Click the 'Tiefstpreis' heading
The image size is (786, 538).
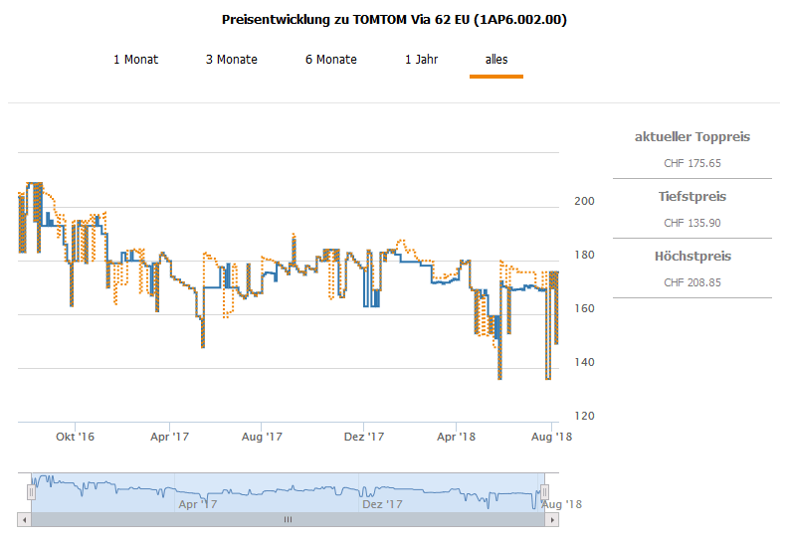pyautogui.click(x=691, y=197)
